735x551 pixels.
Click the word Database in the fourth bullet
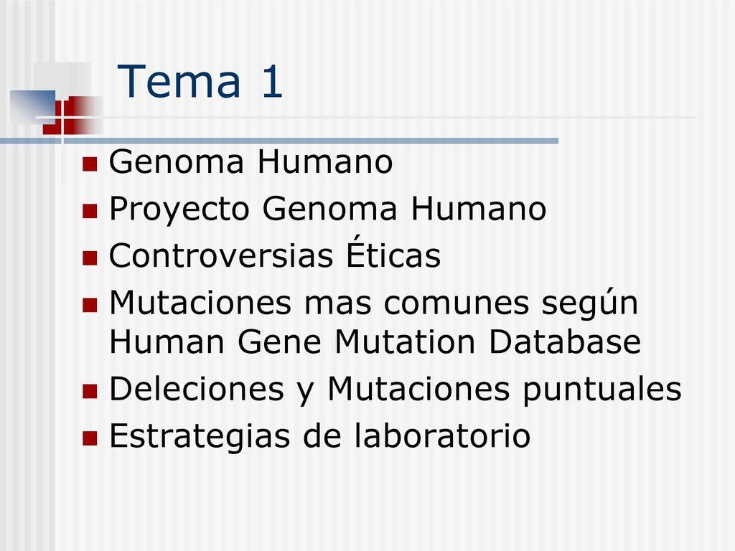(x=565, y=342)
